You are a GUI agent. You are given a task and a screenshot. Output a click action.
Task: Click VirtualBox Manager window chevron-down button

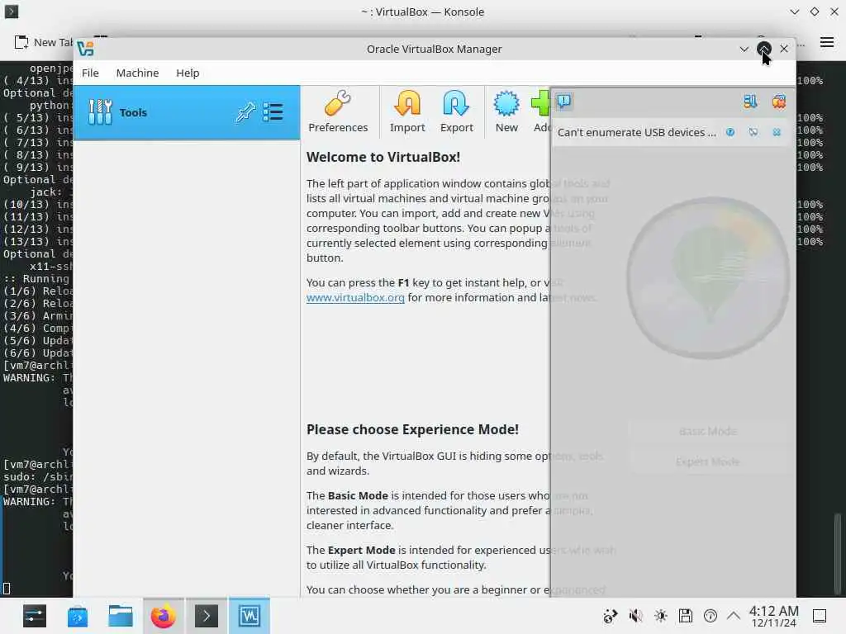(744, 49)
